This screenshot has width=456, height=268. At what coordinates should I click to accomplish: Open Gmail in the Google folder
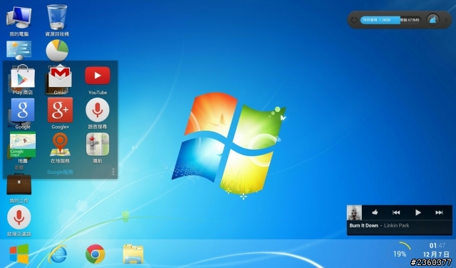tap(60, 76)
